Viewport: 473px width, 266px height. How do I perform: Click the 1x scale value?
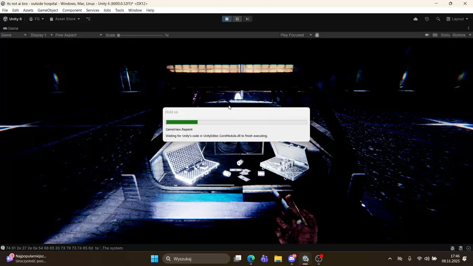click(x=167, y=35)
